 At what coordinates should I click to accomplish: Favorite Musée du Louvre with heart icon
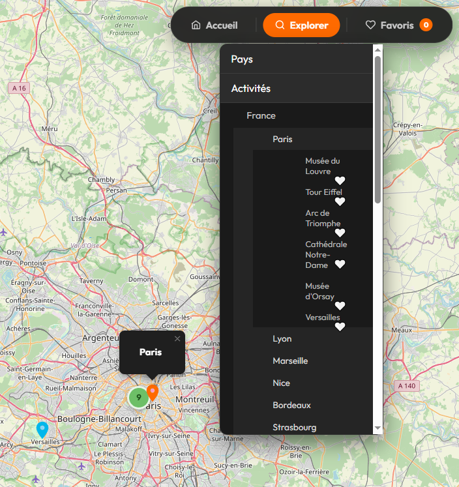pyautogui.click(x=340, y=181)
